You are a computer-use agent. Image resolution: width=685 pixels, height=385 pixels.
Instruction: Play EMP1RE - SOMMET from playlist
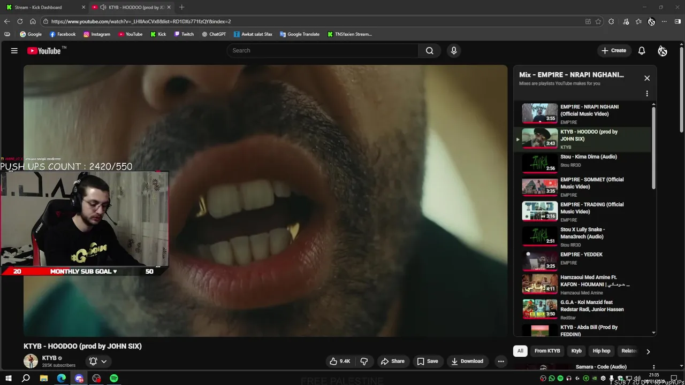pos(583,187)
